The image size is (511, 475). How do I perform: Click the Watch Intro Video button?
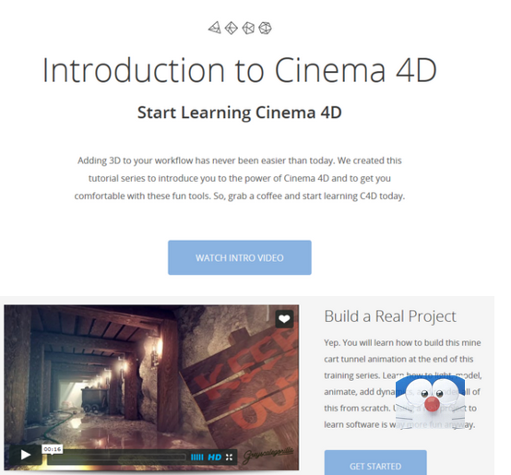(x=240, y=257)
